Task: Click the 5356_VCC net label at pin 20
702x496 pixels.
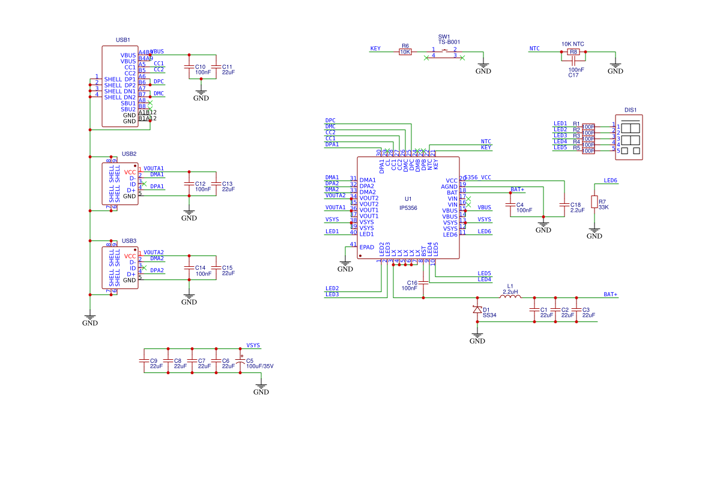Action: pyautogui.click(x=477, y=178)
